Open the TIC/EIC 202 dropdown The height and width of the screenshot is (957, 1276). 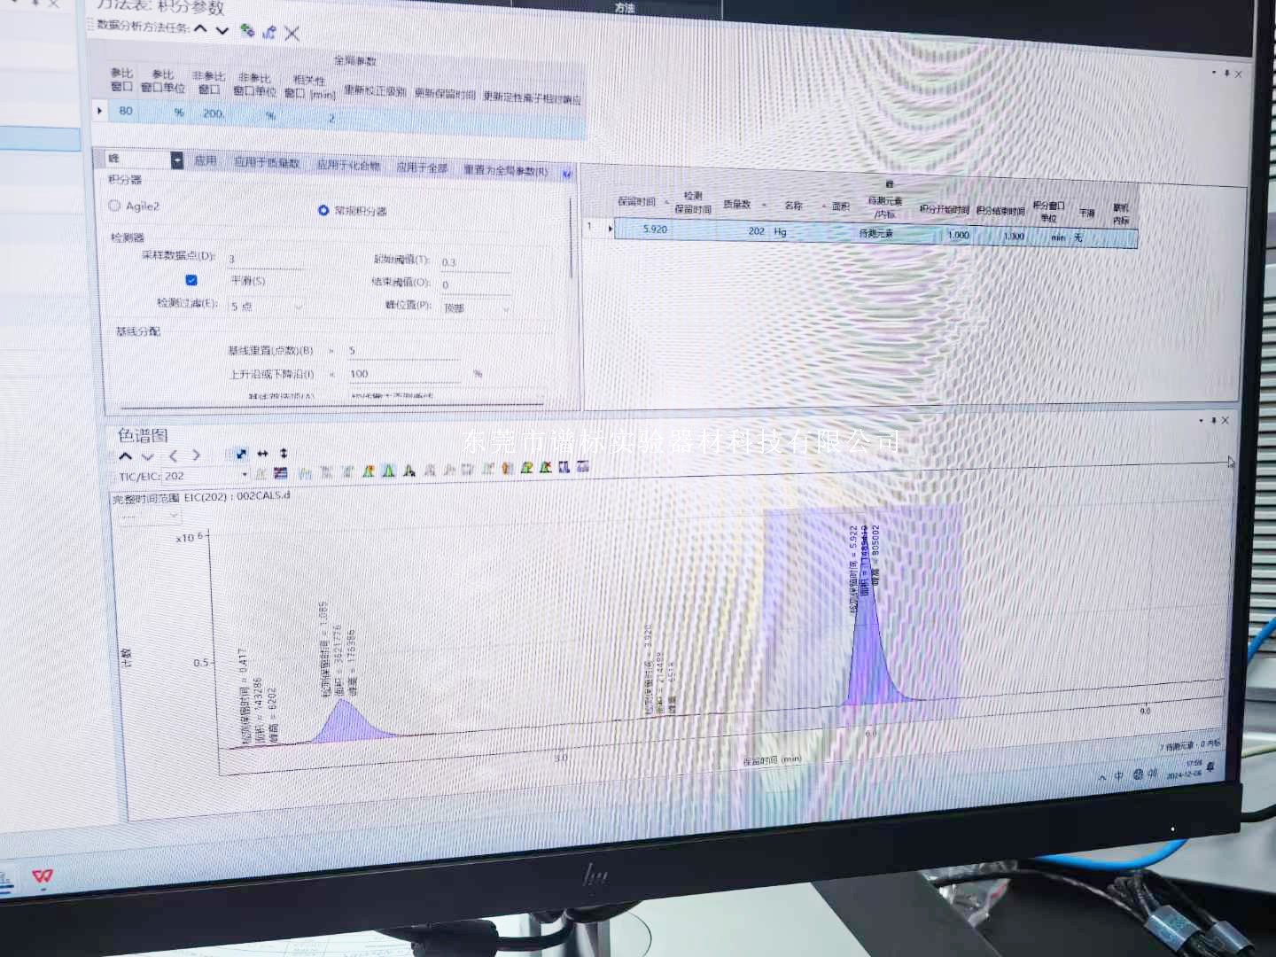[245, 476]
